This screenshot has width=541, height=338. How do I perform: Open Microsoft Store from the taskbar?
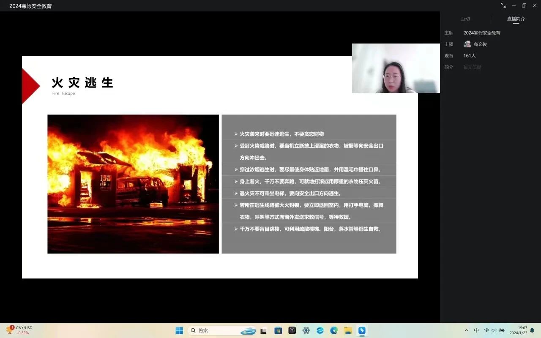coord(278,330)
